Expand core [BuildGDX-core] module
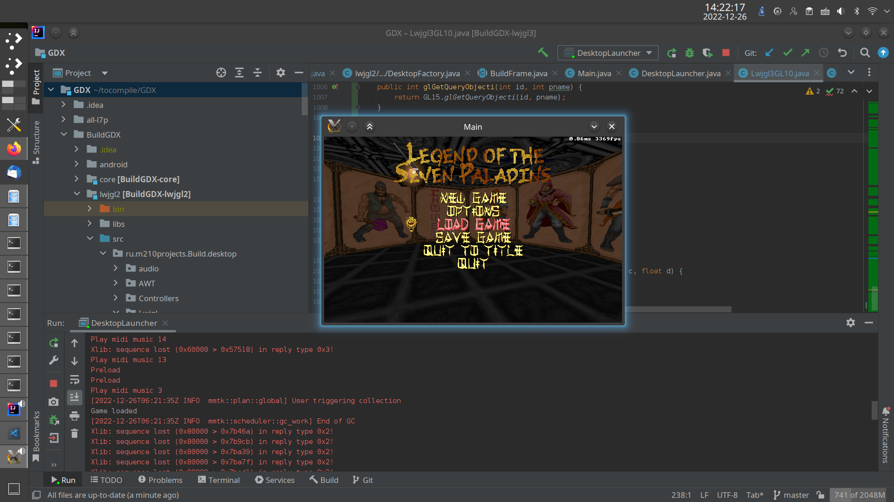Viewport: 894px width, 502px height. click(x=77, y=179)
